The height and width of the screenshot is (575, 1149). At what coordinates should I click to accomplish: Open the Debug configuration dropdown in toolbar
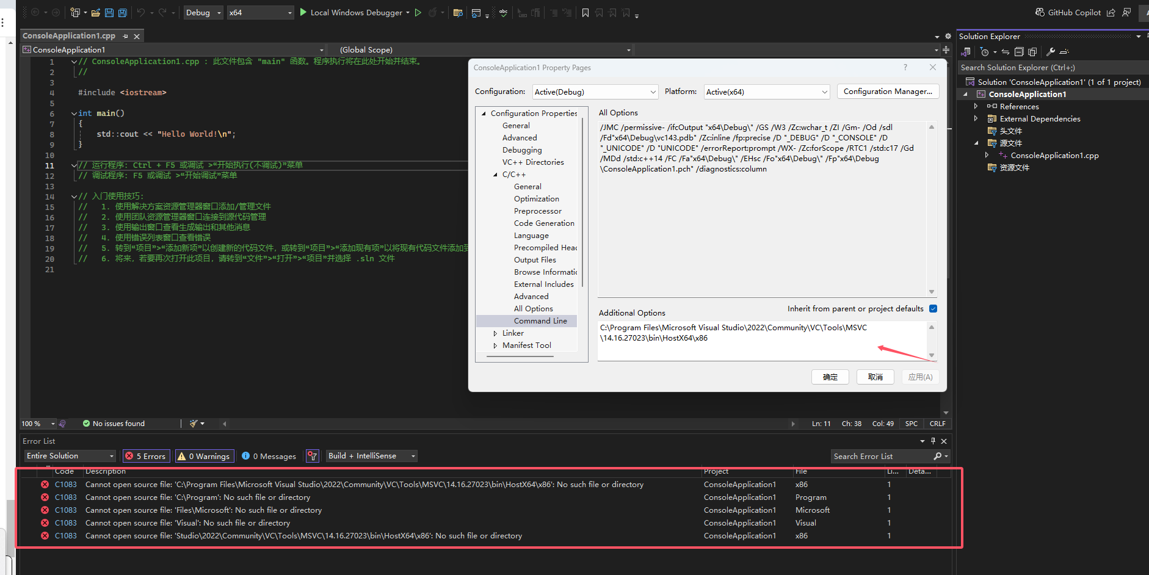[x=203, y=12]
